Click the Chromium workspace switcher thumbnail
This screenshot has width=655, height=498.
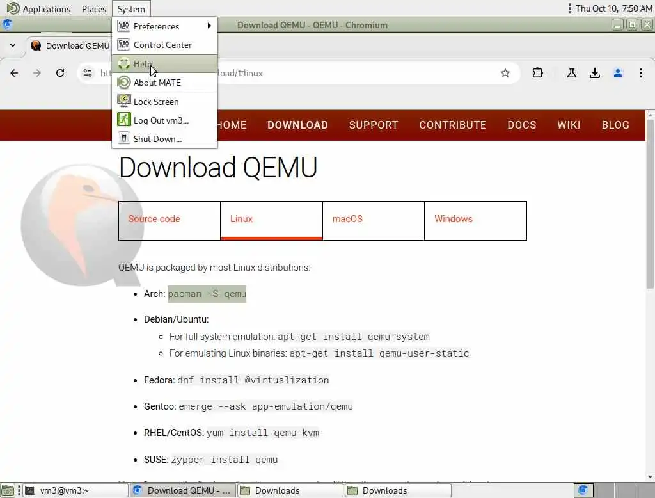tap(583, 490)
